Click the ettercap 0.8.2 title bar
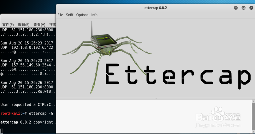 pos(156,8)
